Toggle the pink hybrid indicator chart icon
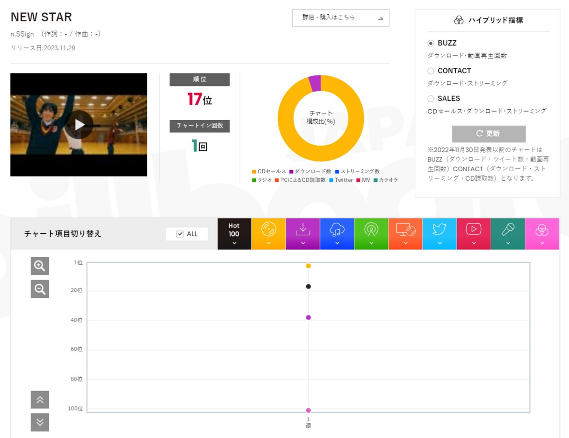Screen dimensions: 569x438 [x=542, y=234]
